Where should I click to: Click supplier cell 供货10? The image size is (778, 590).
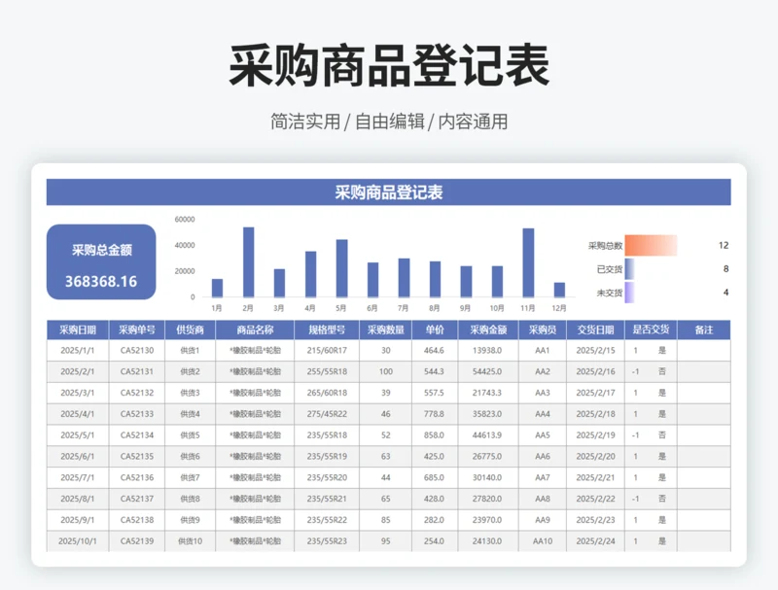tap(190, 541)
